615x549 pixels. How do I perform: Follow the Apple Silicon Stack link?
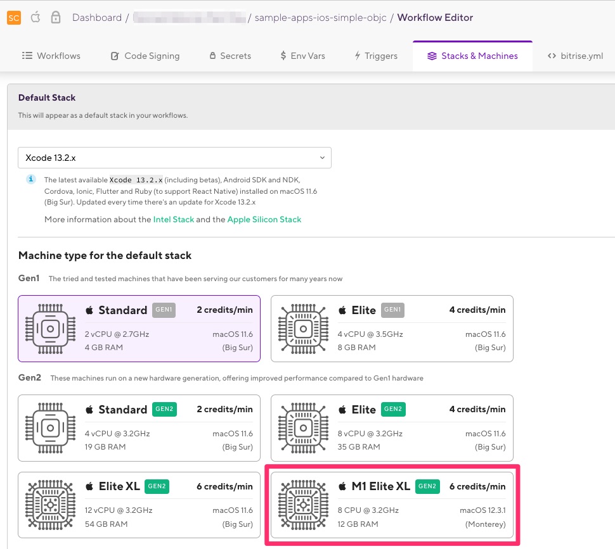point(264,220)
